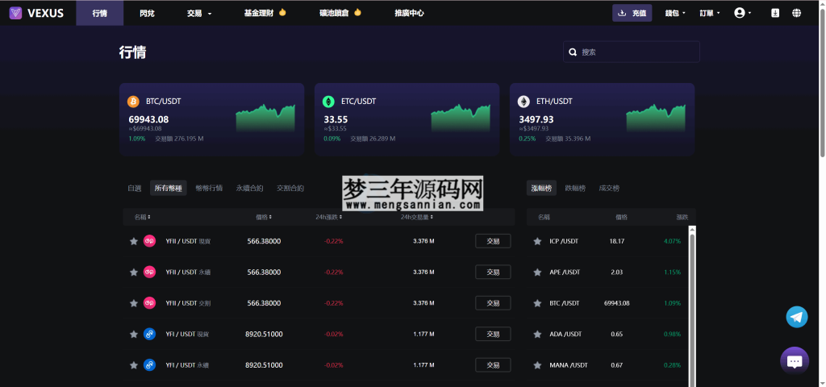Viewport: 826px width, 387px height.
Task: Go to 行情 market nav tab
Action: [99, 13]
